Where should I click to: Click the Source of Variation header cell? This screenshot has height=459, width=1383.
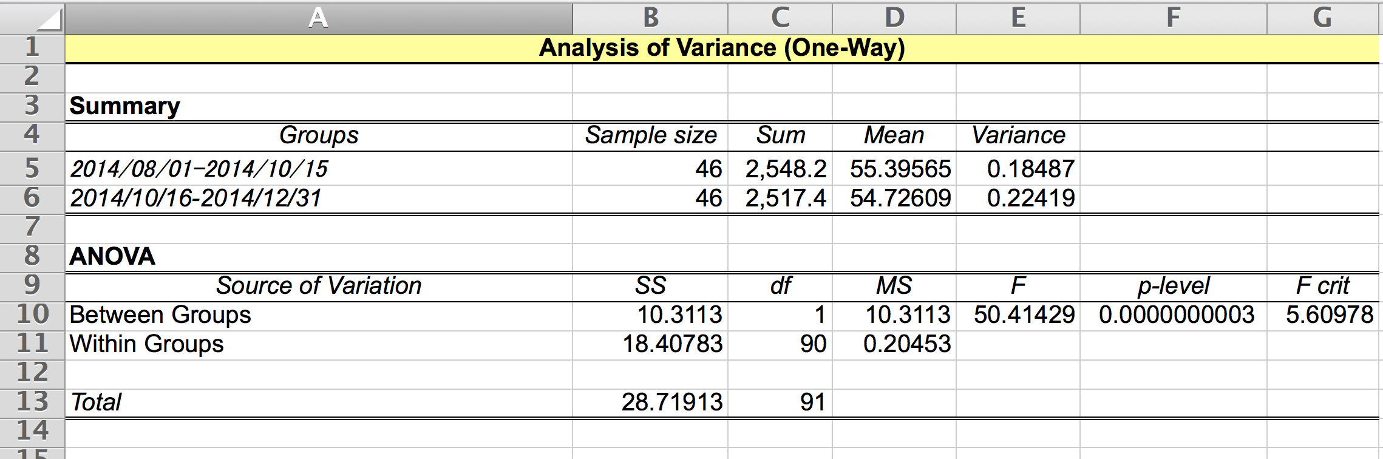click(x=319, y=286)
